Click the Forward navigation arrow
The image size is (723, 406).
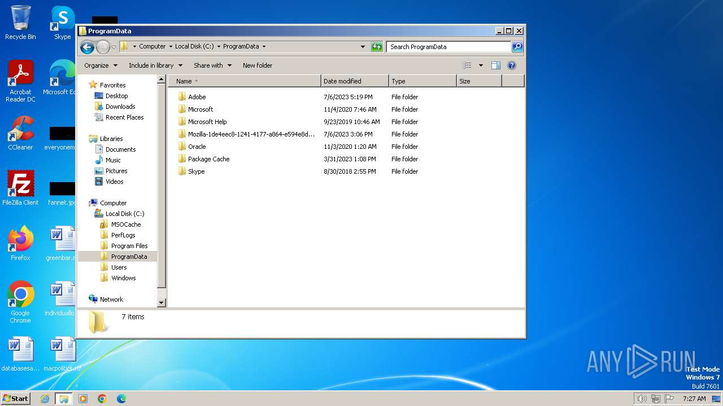103,47
